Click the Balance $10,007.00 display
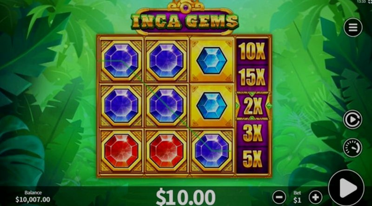Screen dimensions: 372x206 tap(33, 197)
